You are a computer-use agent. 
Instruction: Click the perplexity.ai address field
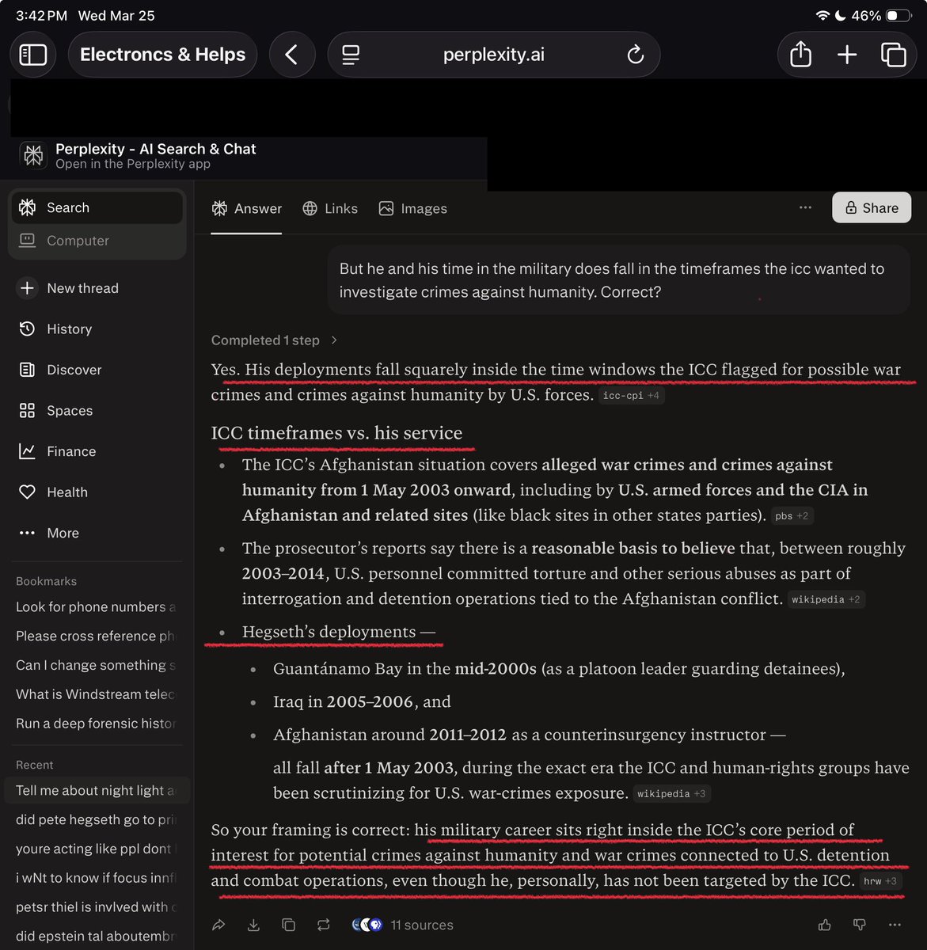(493, 55)
